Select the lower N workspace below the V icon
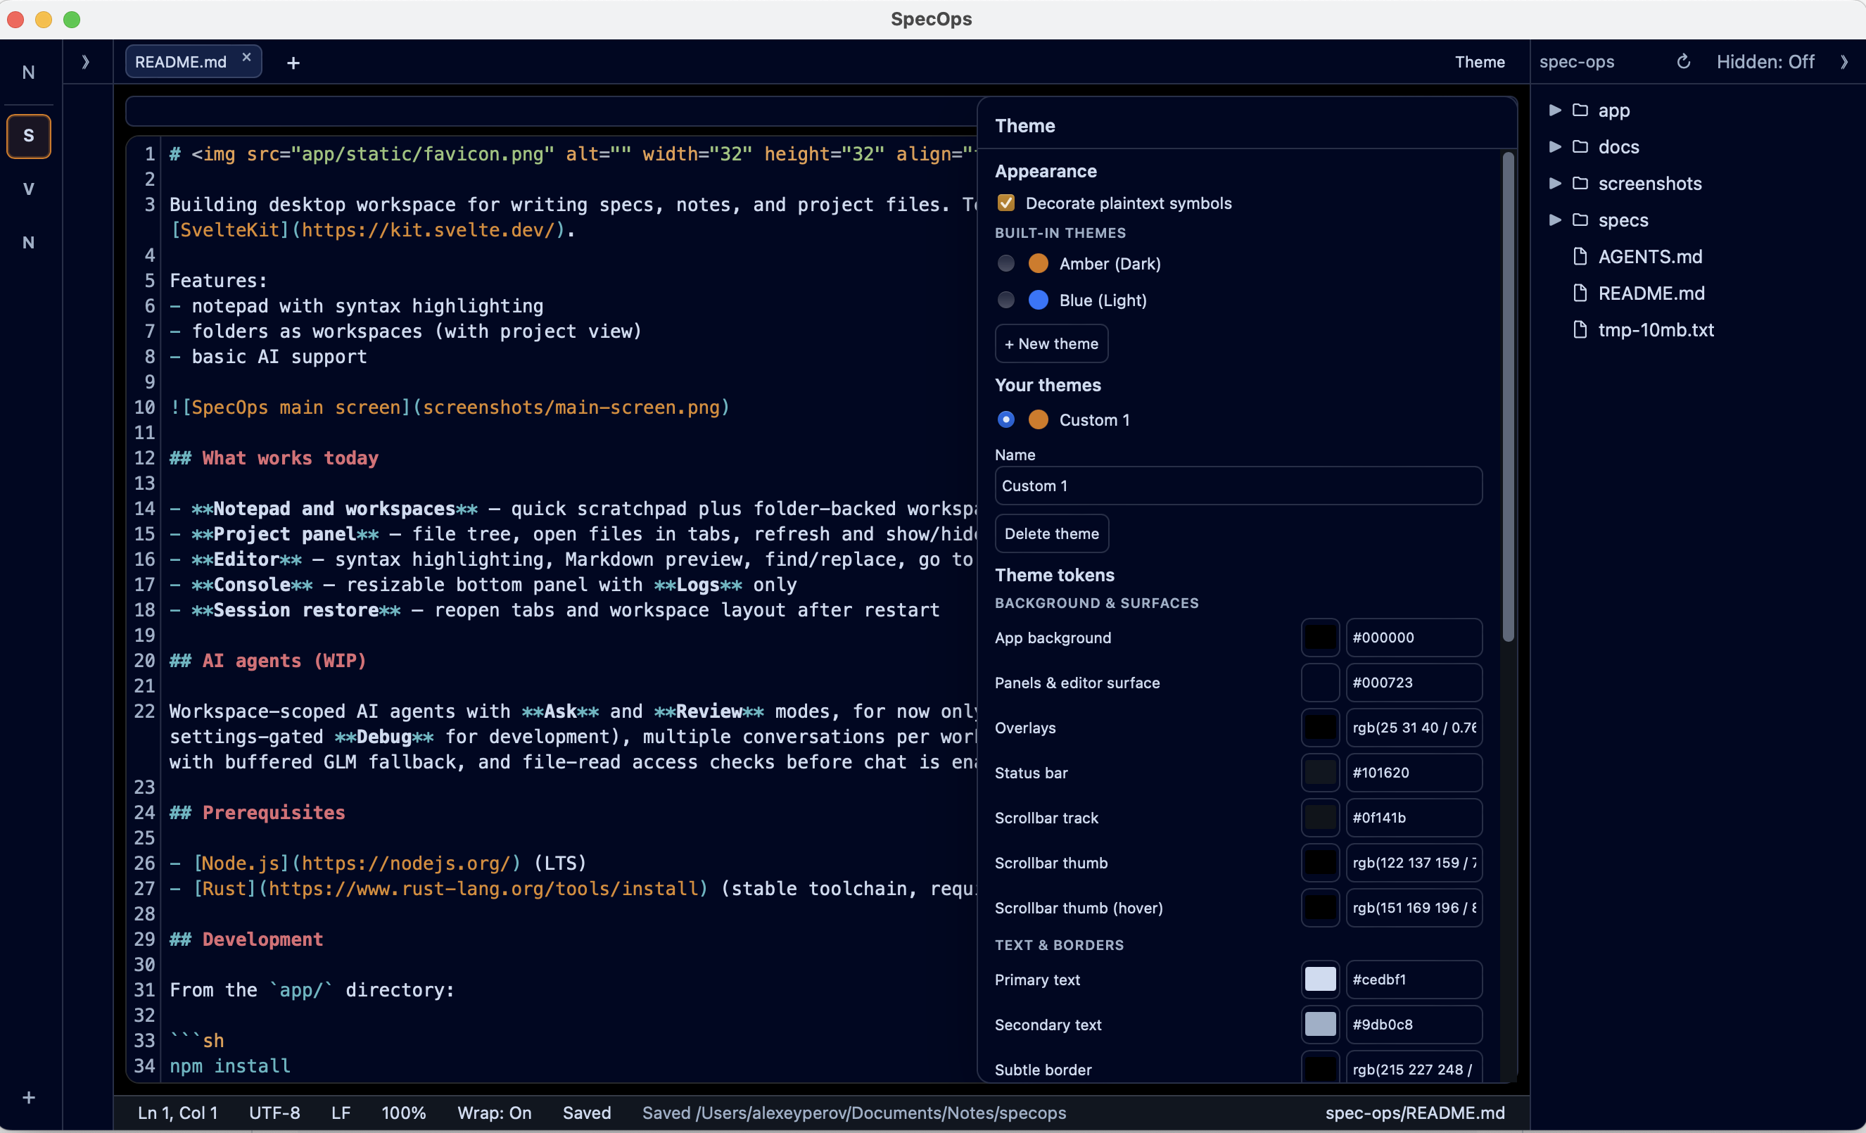Viewport: 1866px width, 1133px height. pyautogui.click(x=29, y=242)
